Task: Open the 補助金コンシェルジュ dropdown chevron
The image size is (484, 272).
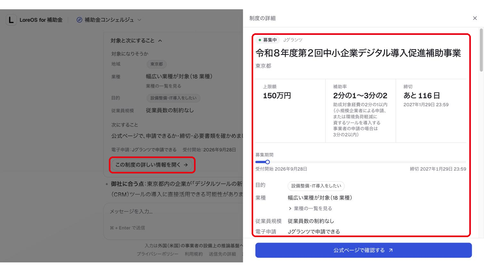Action: click(139, 20)
